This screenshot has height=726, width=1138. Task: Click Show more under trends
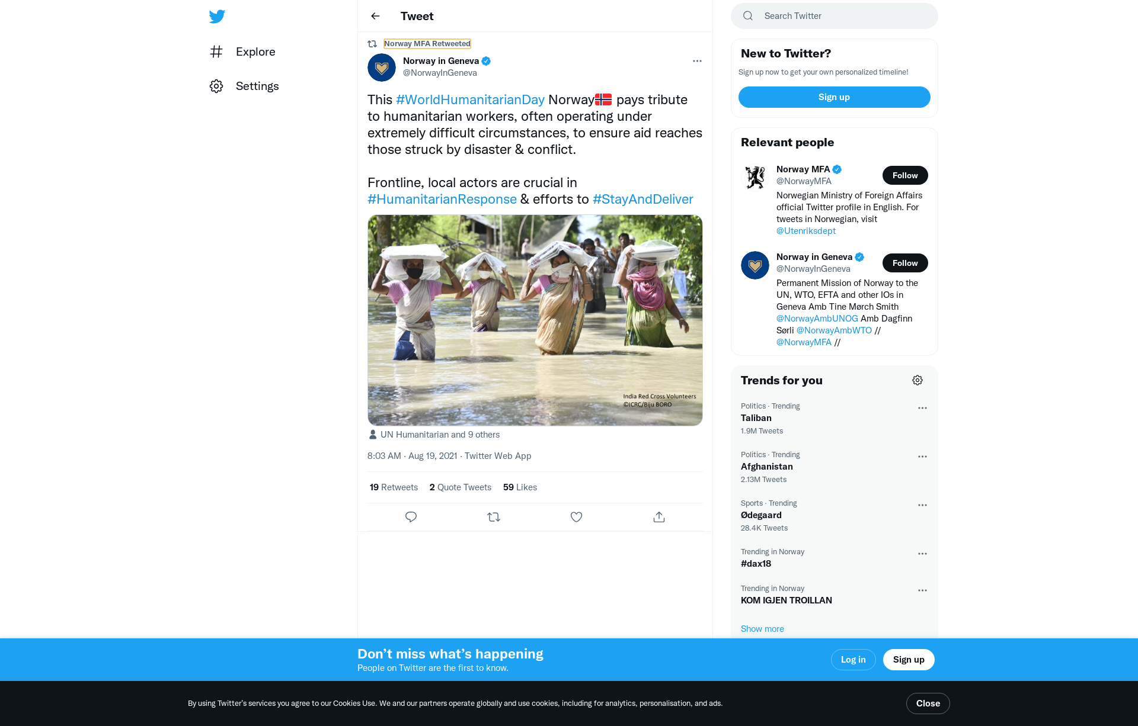(762, 629)
